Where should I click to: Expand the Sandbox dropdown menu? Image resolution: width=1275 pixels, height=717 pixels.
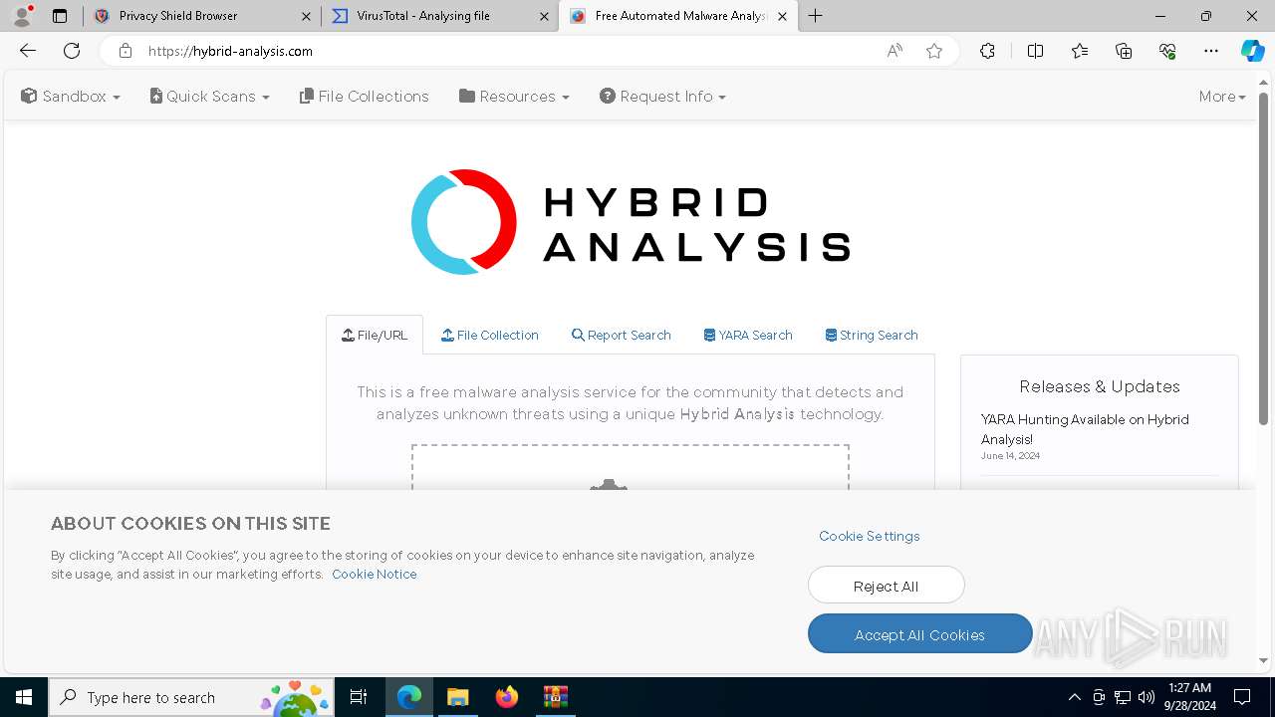tap(71, 97)
